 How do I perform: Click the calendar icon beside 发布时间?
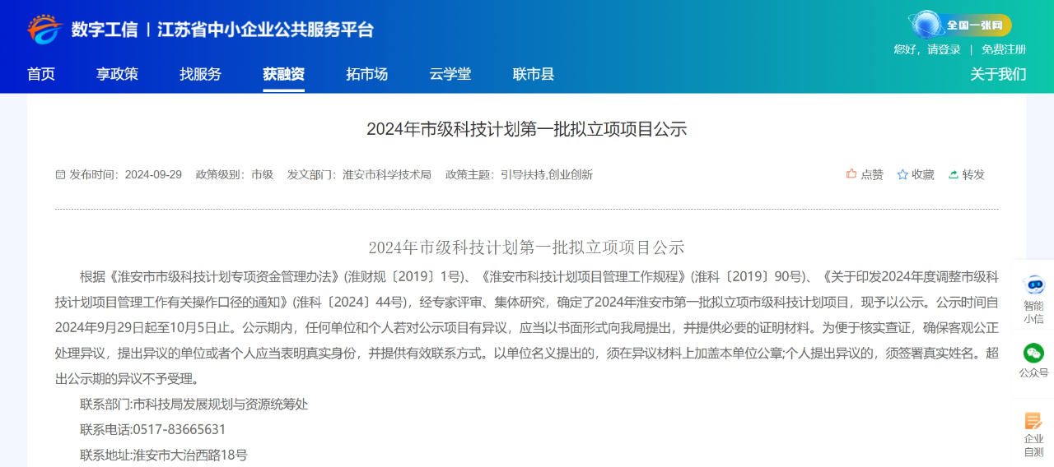[x=60, y=174]
